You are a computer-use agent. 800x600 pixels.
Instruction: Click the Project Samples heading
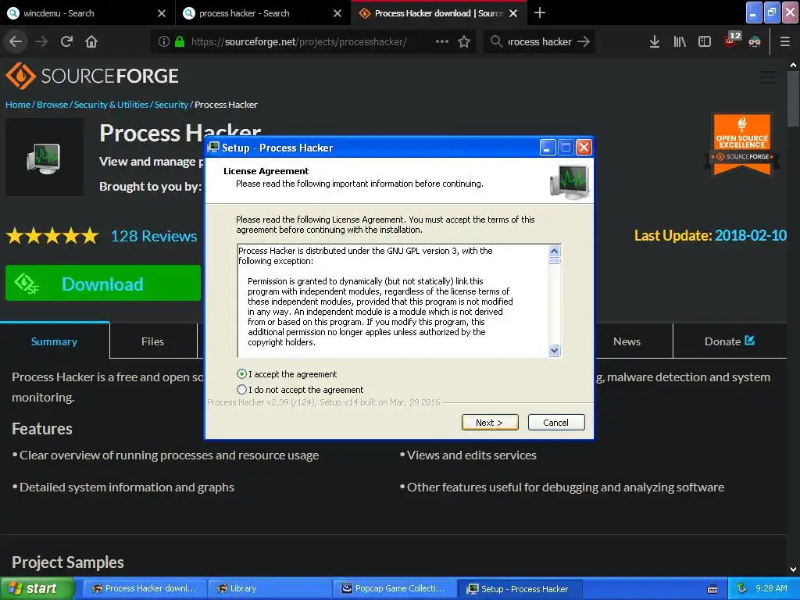click(68, 562)
